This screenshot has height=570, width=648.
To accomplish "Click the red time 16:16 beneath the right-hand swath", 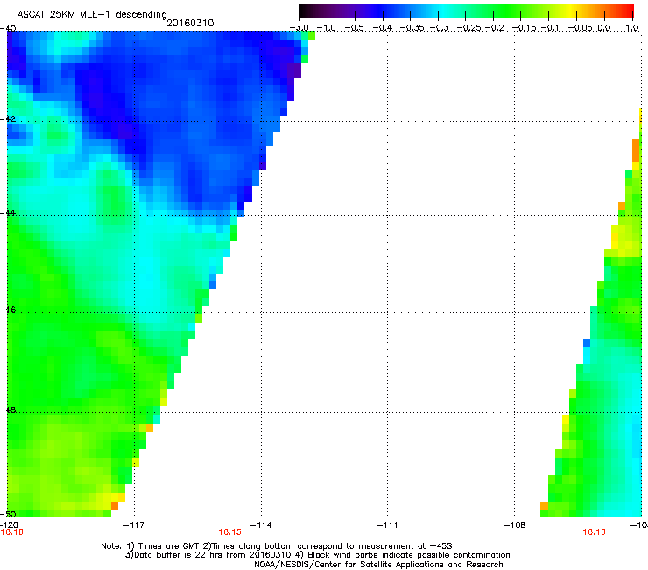I will click(594, 532).
